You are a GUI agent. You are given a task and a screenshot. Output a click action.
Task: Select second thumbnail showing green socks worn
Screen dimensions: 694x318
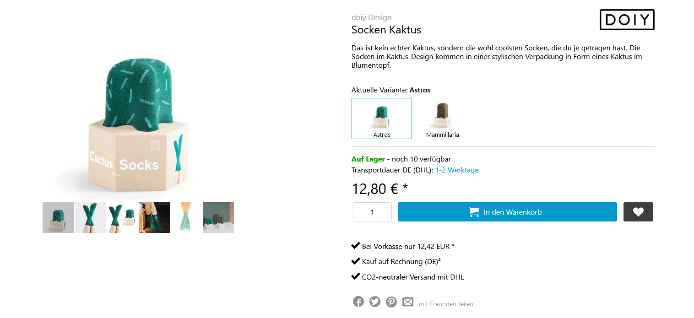90,217
